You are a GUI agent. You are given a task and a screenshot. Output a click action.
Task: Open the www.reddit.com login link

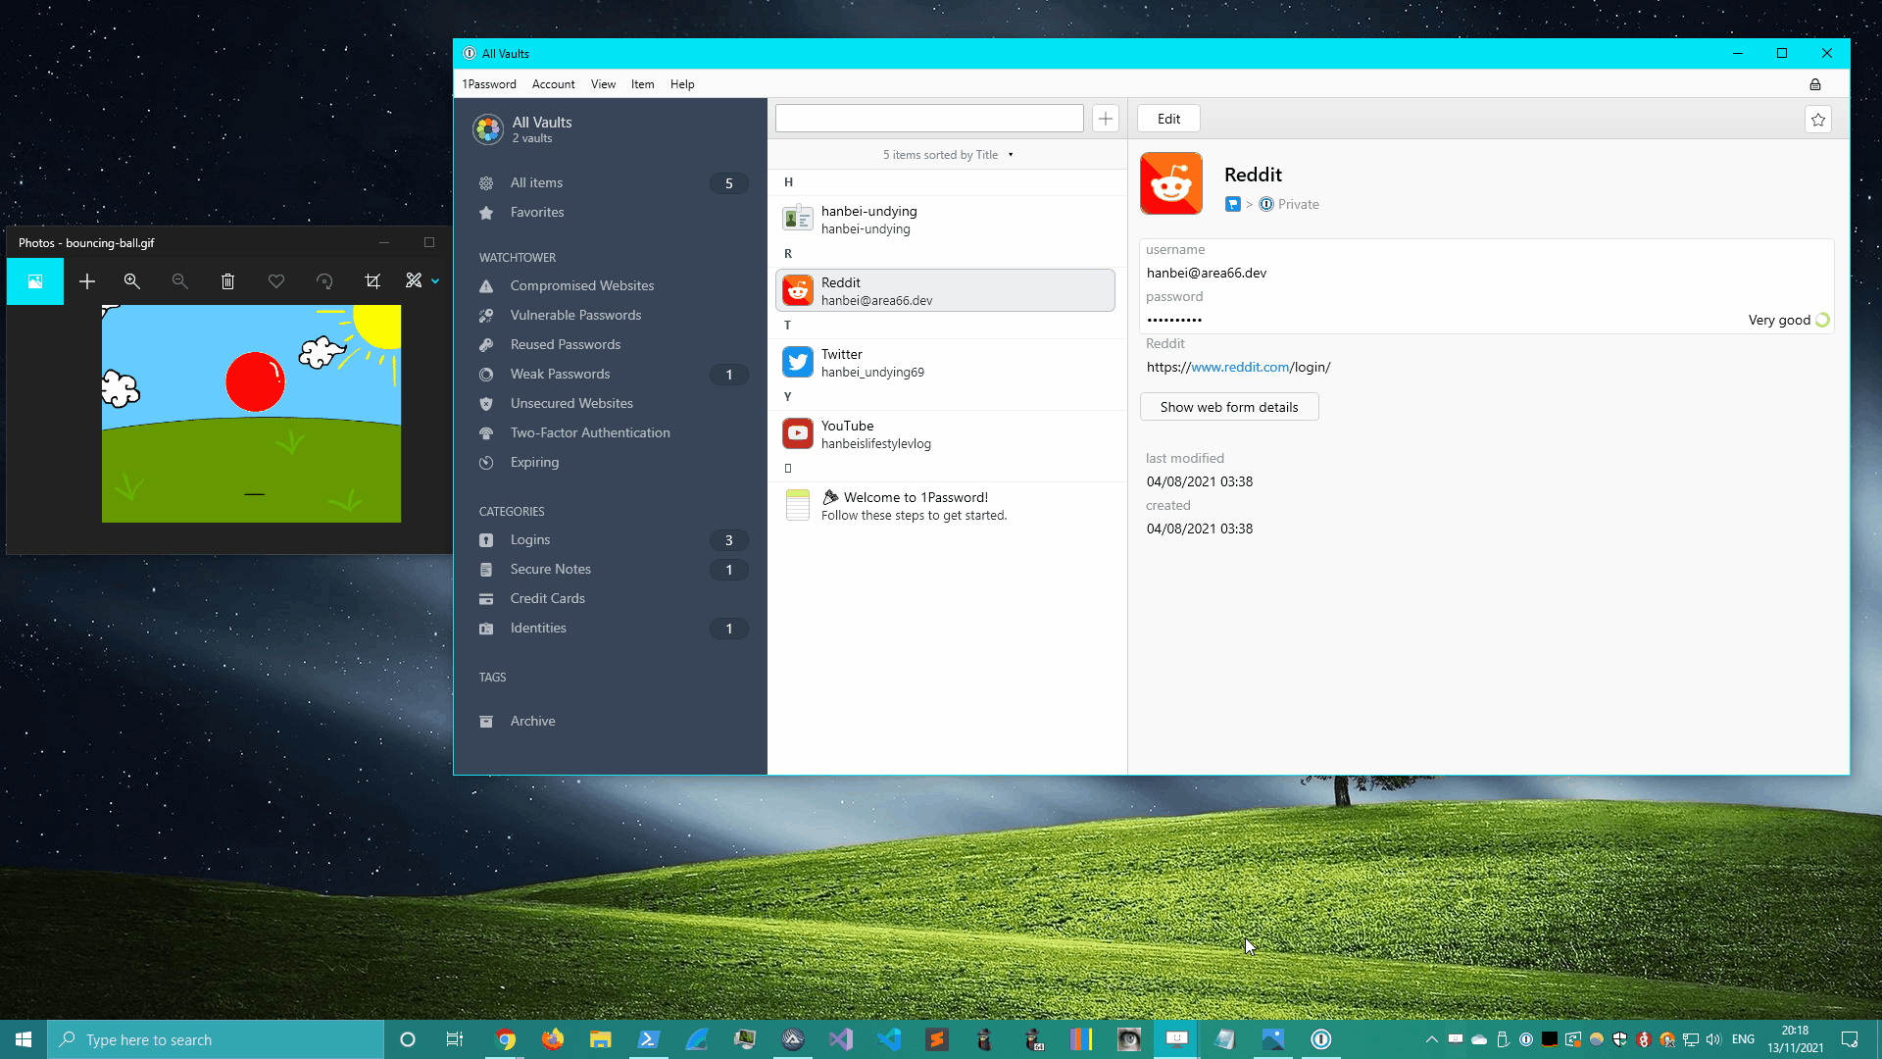[1239, 368]
